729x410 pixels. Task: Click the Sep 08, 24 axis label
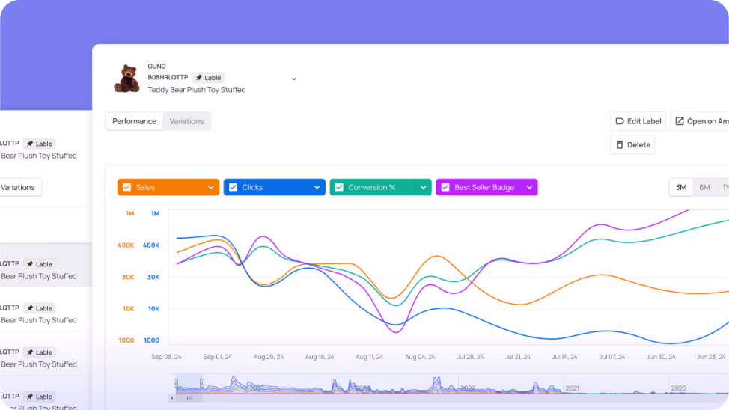pos(166,357)
